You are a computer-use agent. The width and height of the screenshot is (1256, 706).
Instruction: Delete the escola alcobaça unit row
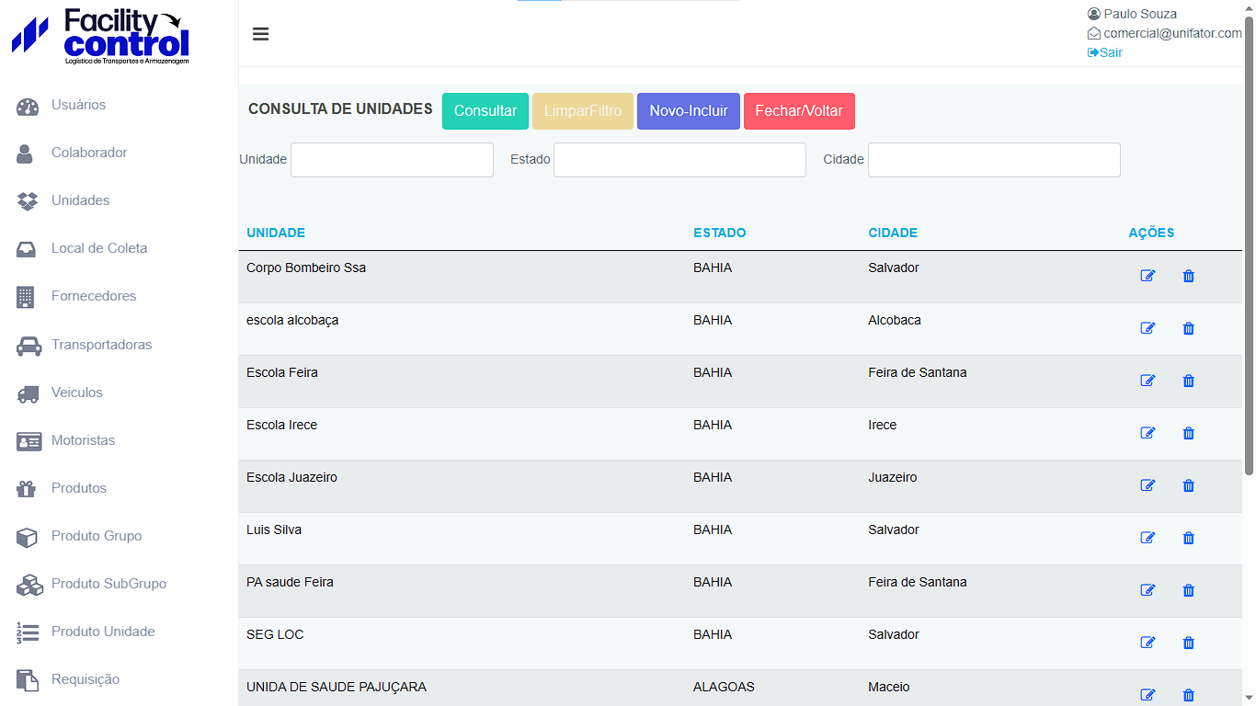click(1188, 328)
